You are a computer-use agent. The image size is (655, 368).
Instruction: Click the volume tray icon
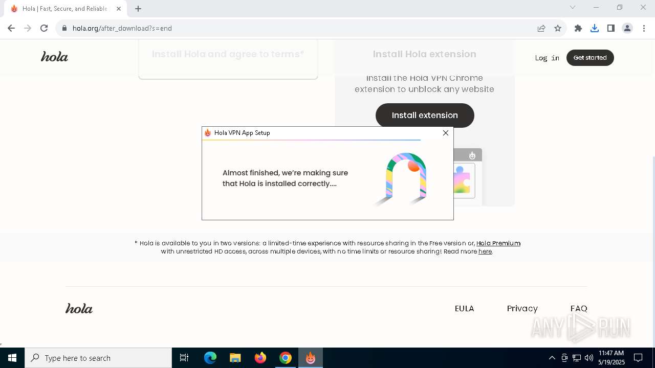tap(588, 358)
